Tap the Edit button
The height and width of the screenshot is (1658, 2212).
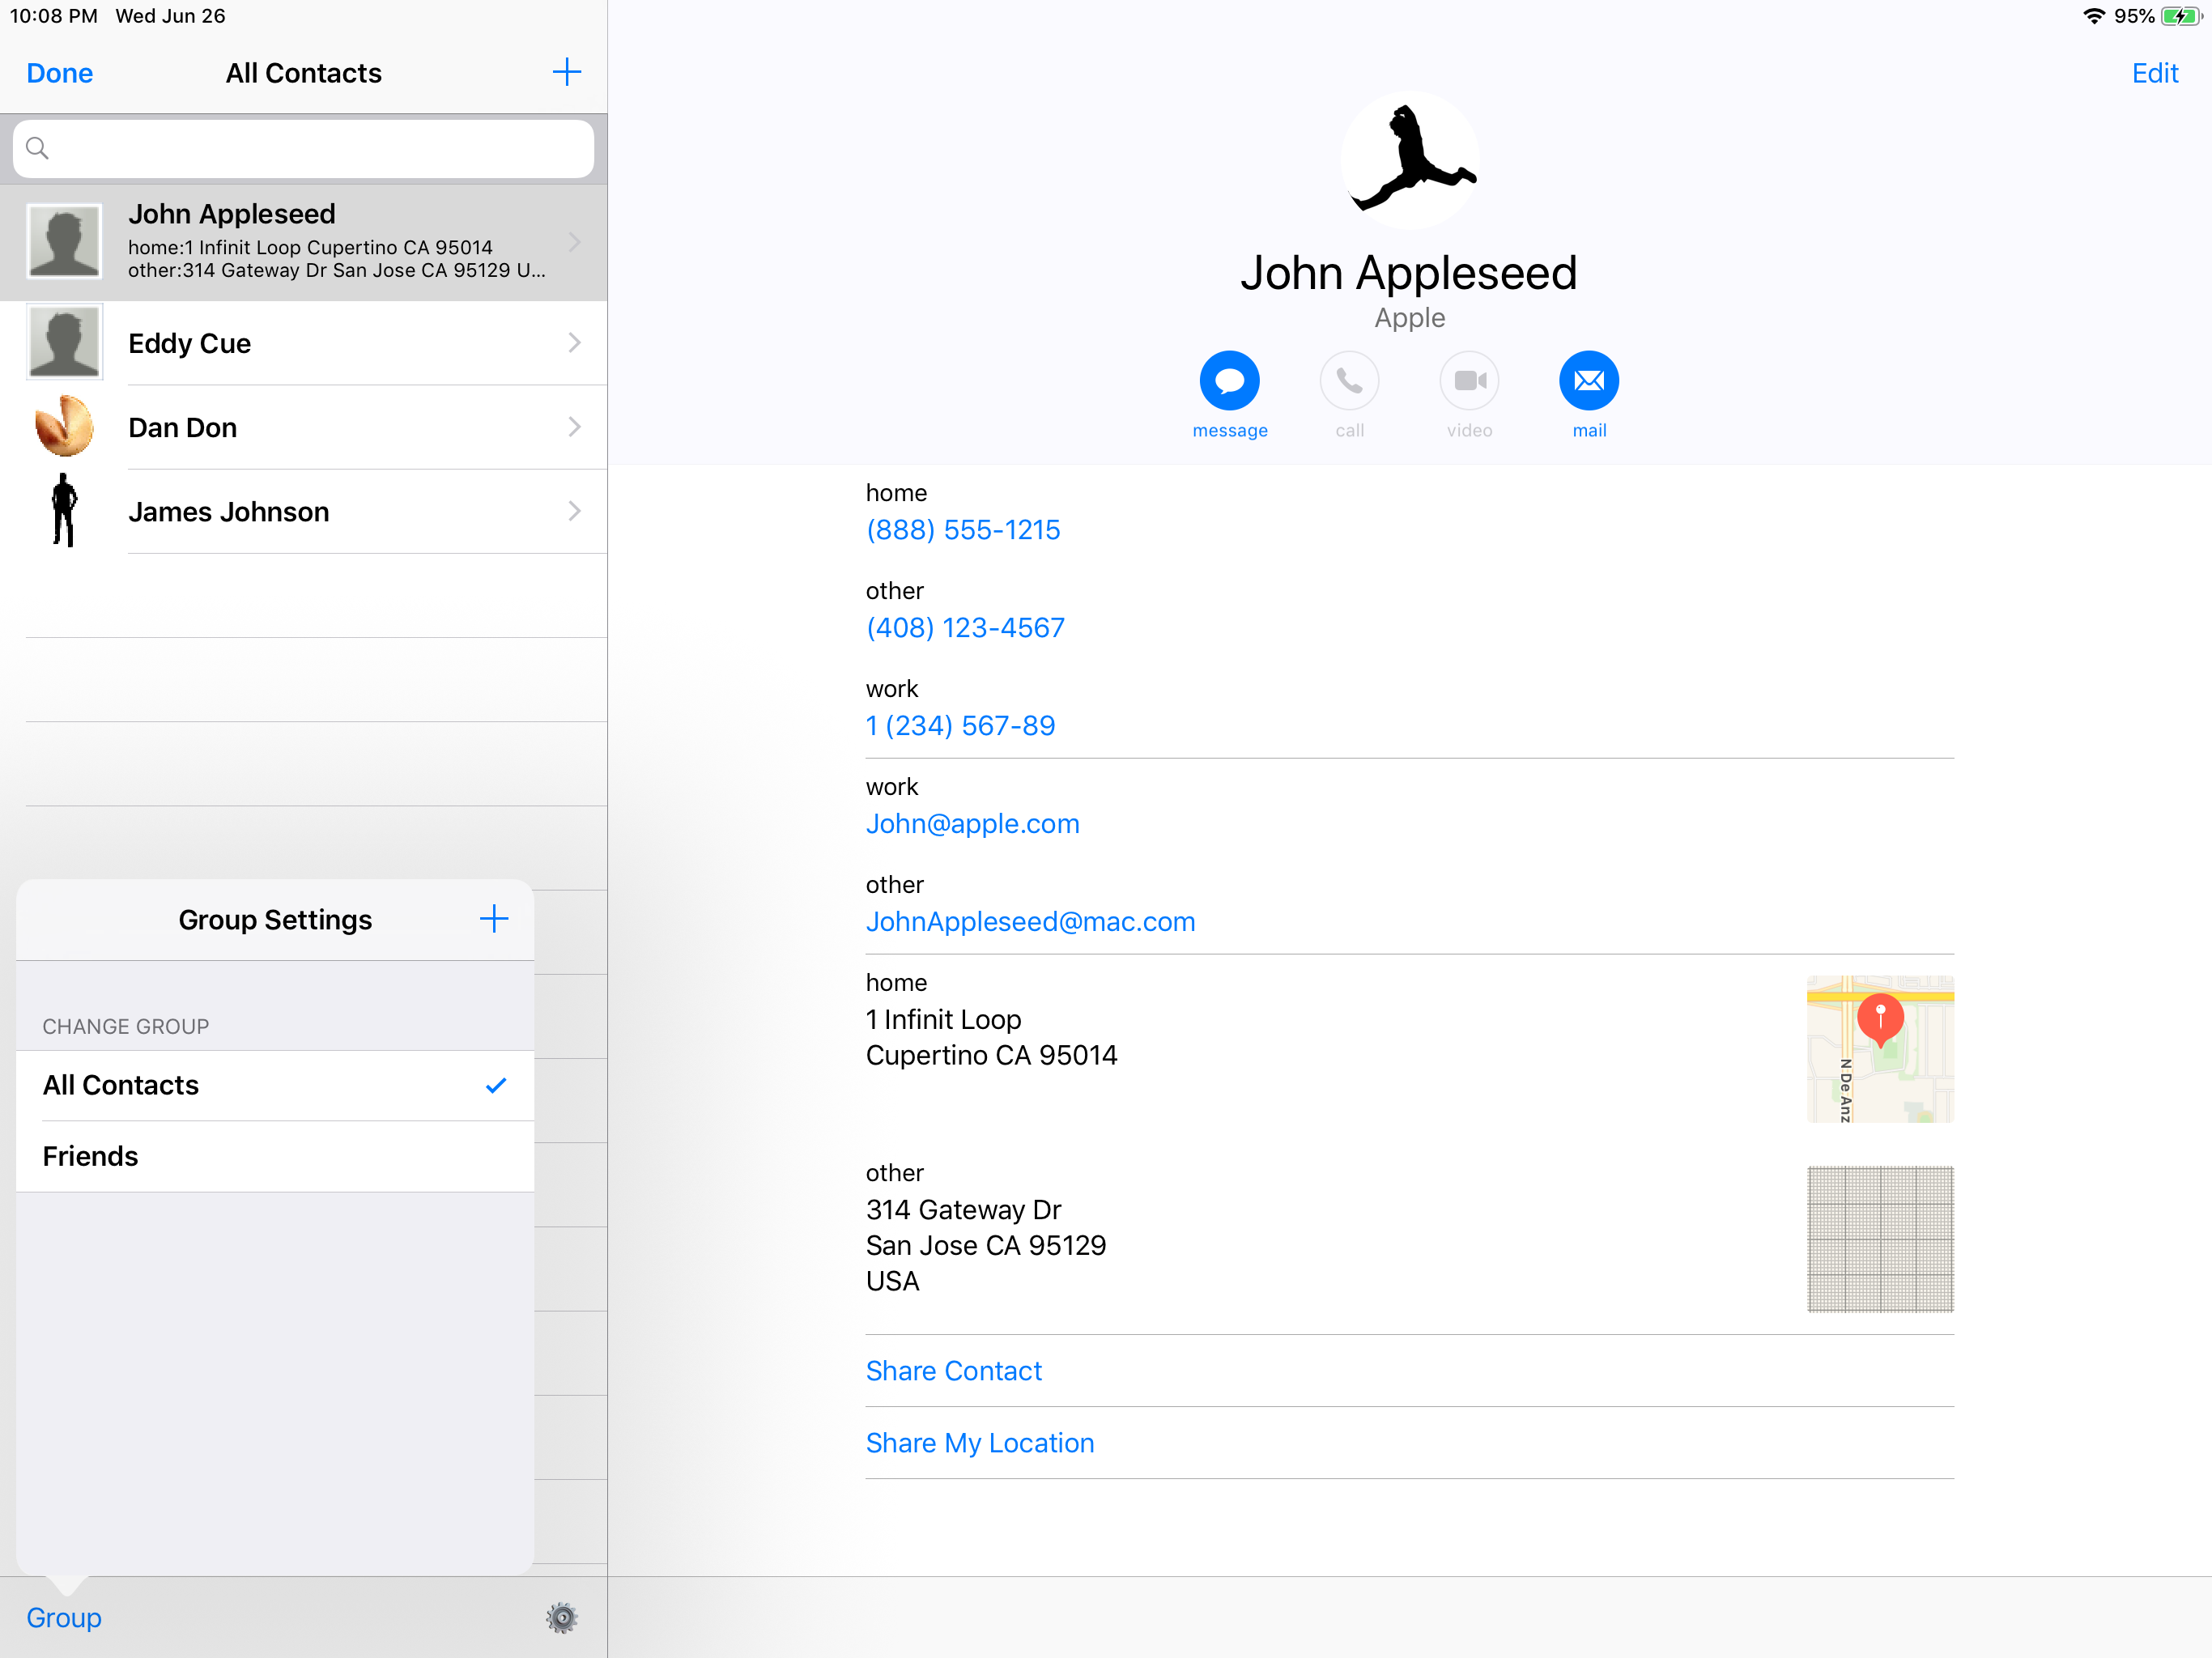(2155, 73)
